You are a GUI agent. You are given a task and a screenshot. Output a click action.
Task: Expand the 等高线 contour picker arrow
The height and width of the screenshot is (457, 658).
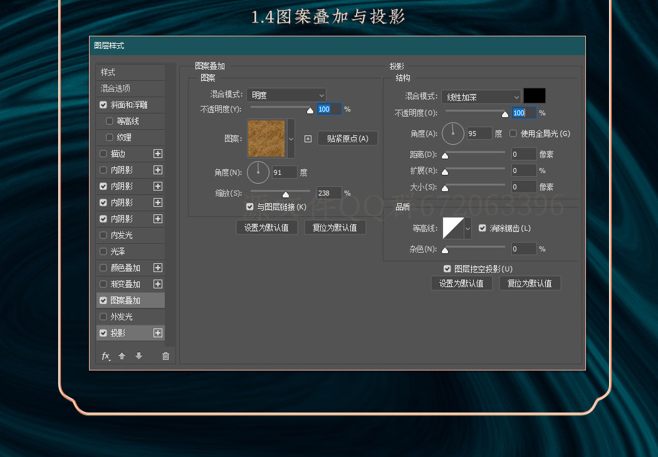click(x=467, y=228)
